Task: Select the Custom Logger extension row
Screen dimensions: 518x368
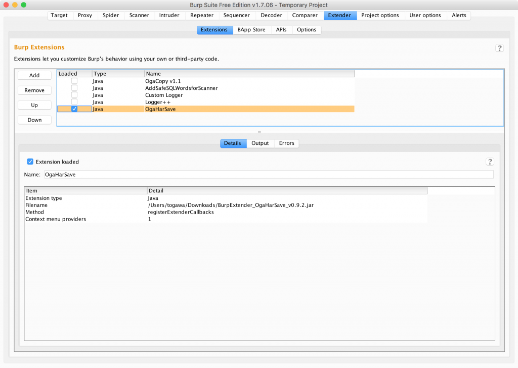Action: click(x=164, y=95)
